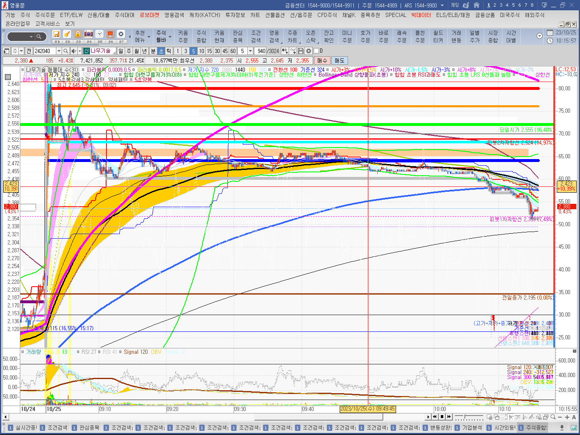Open the 로보마켓 menu
Image resolution: width=580 pixels, height=435 pixels.
[149, 15]
